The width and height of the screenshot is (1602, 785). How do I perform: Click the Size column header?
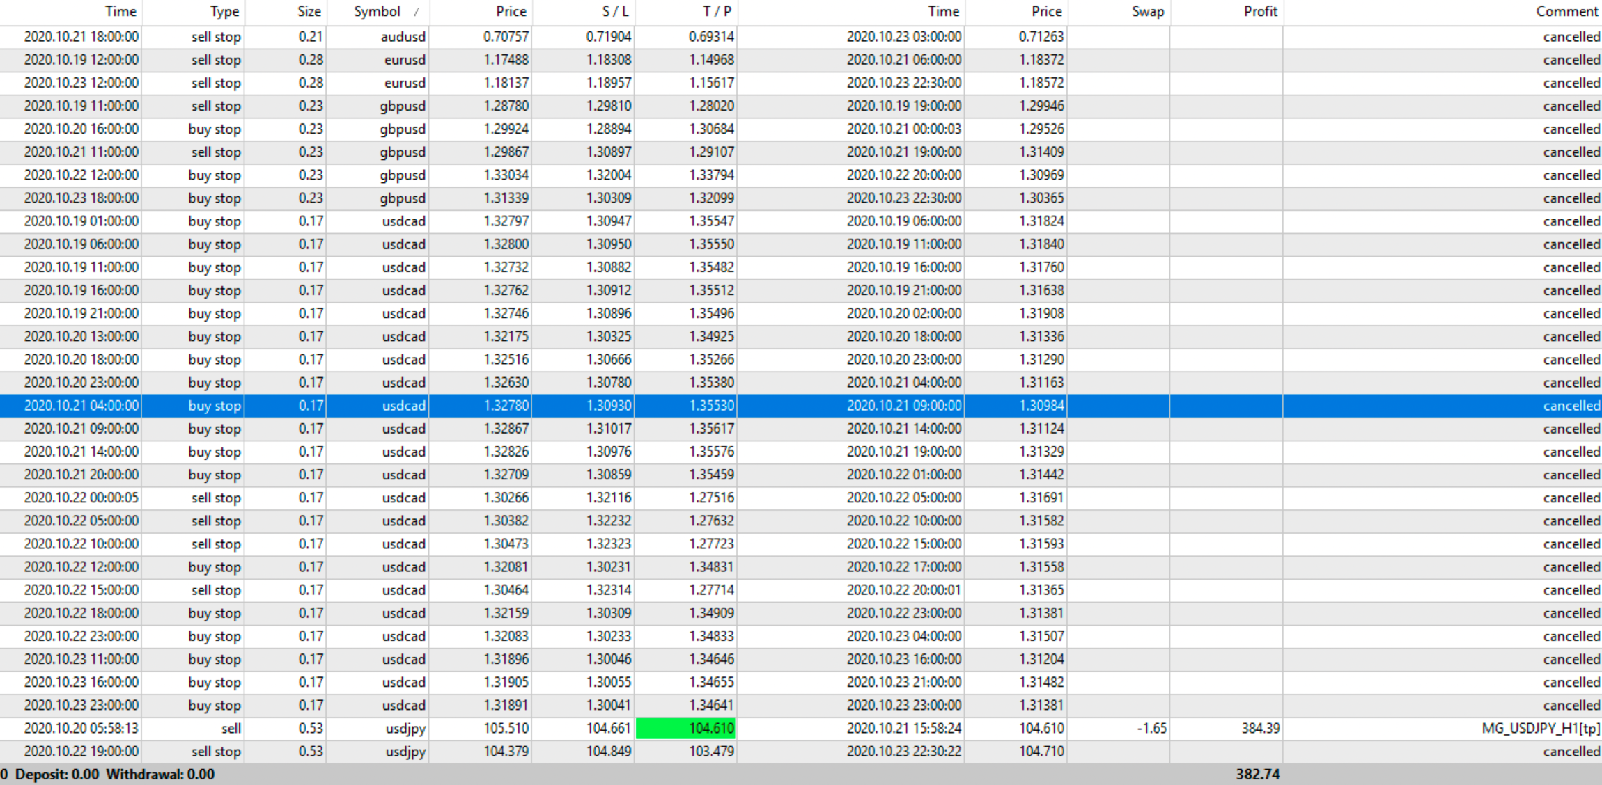[309, 12]
